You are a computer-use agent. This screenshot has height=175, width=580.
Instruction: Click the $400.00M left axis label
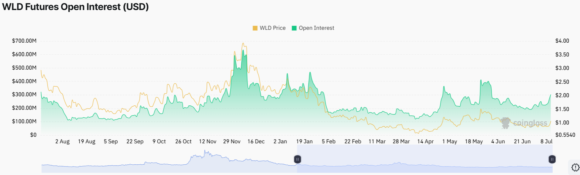click(24, 81)
